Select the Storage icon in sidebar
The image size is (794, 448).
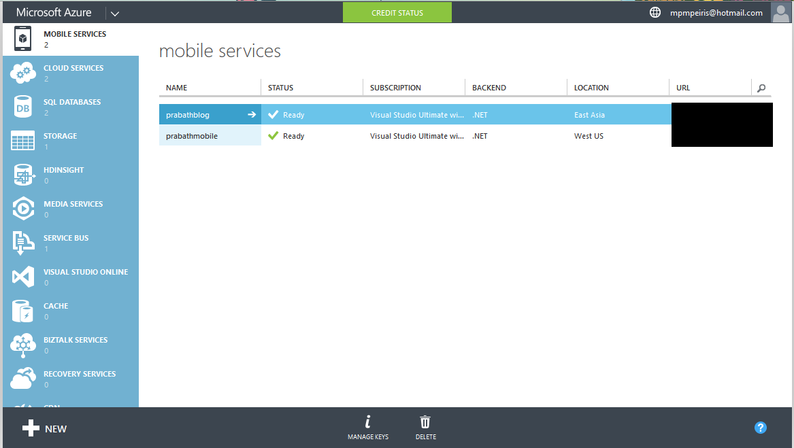click(x=24, y=141)
